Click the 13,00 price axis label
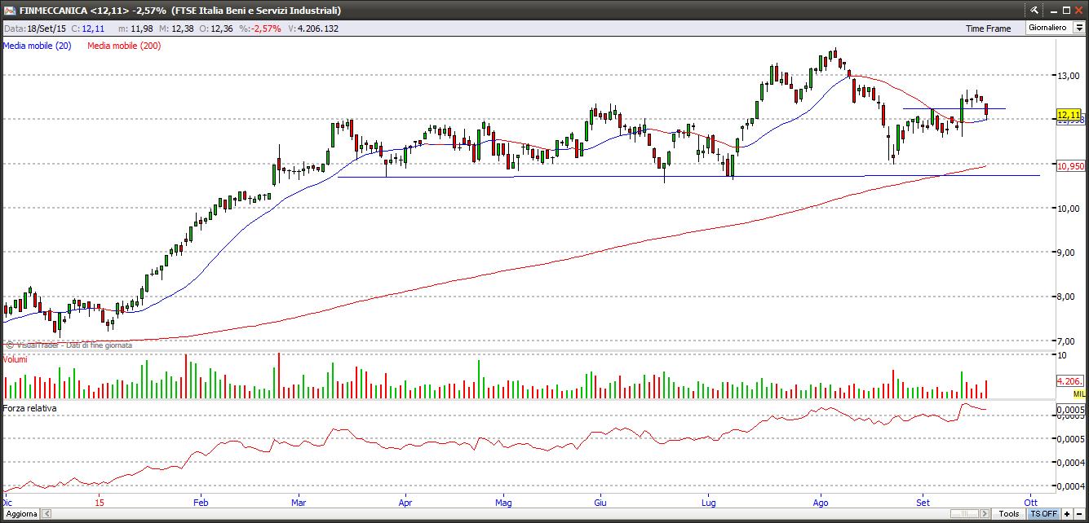 click(x=1068, y=76)
